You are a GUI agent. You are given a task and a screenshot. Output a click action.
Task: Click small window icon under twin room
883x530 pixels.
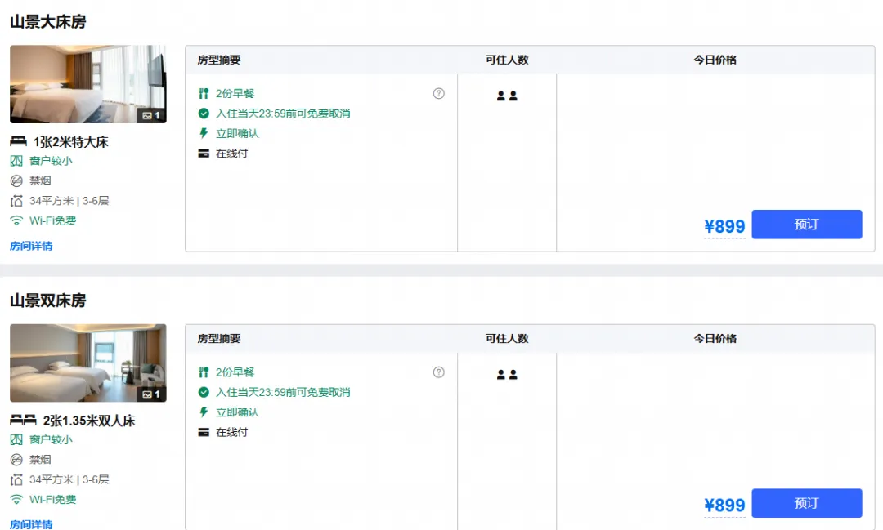16,439
